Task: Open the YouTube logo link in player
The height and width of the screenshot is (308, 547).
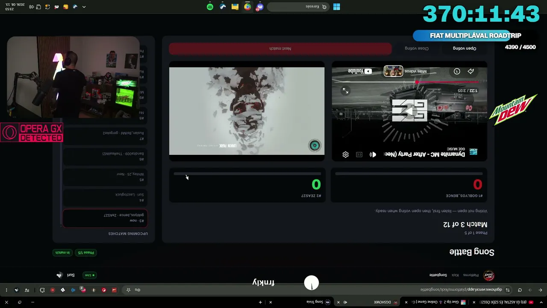Action: [360, 71]
